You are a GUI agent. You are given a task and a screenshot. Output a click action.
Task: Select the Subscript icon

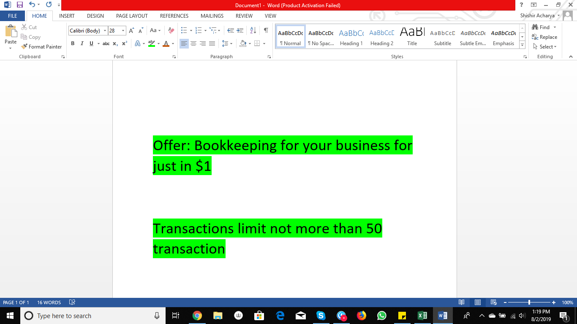(115, 43)
